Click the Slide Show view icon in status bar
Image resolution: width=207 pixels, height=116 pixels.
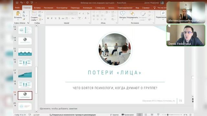coord(158,115)
